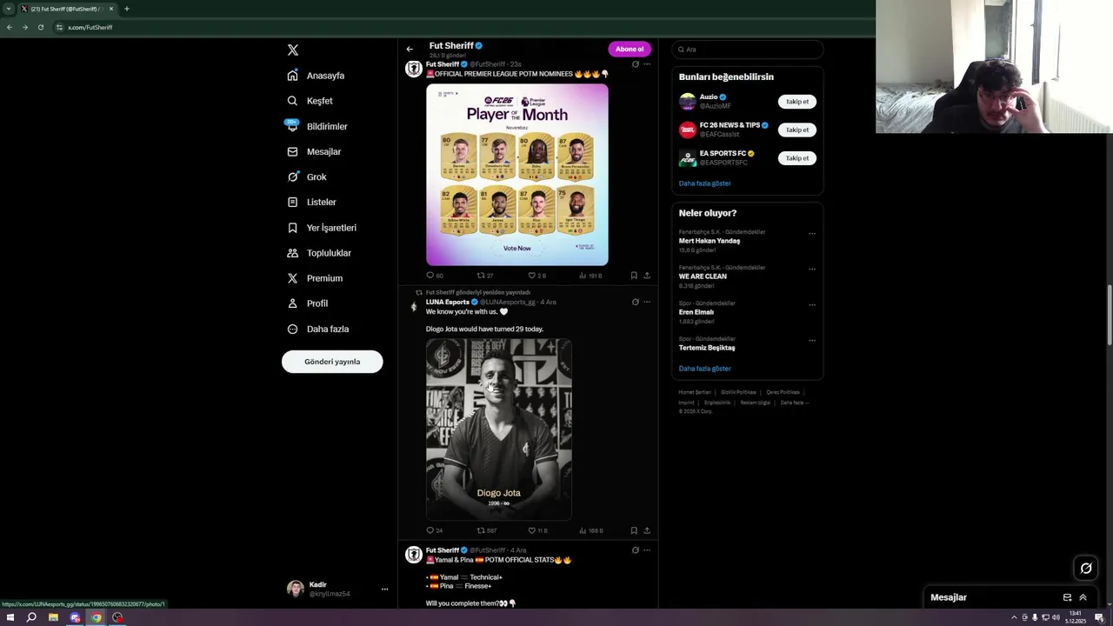View analytics of LUNA Esports post
The width and height of the screenshot is (1113, 626).
590,530
